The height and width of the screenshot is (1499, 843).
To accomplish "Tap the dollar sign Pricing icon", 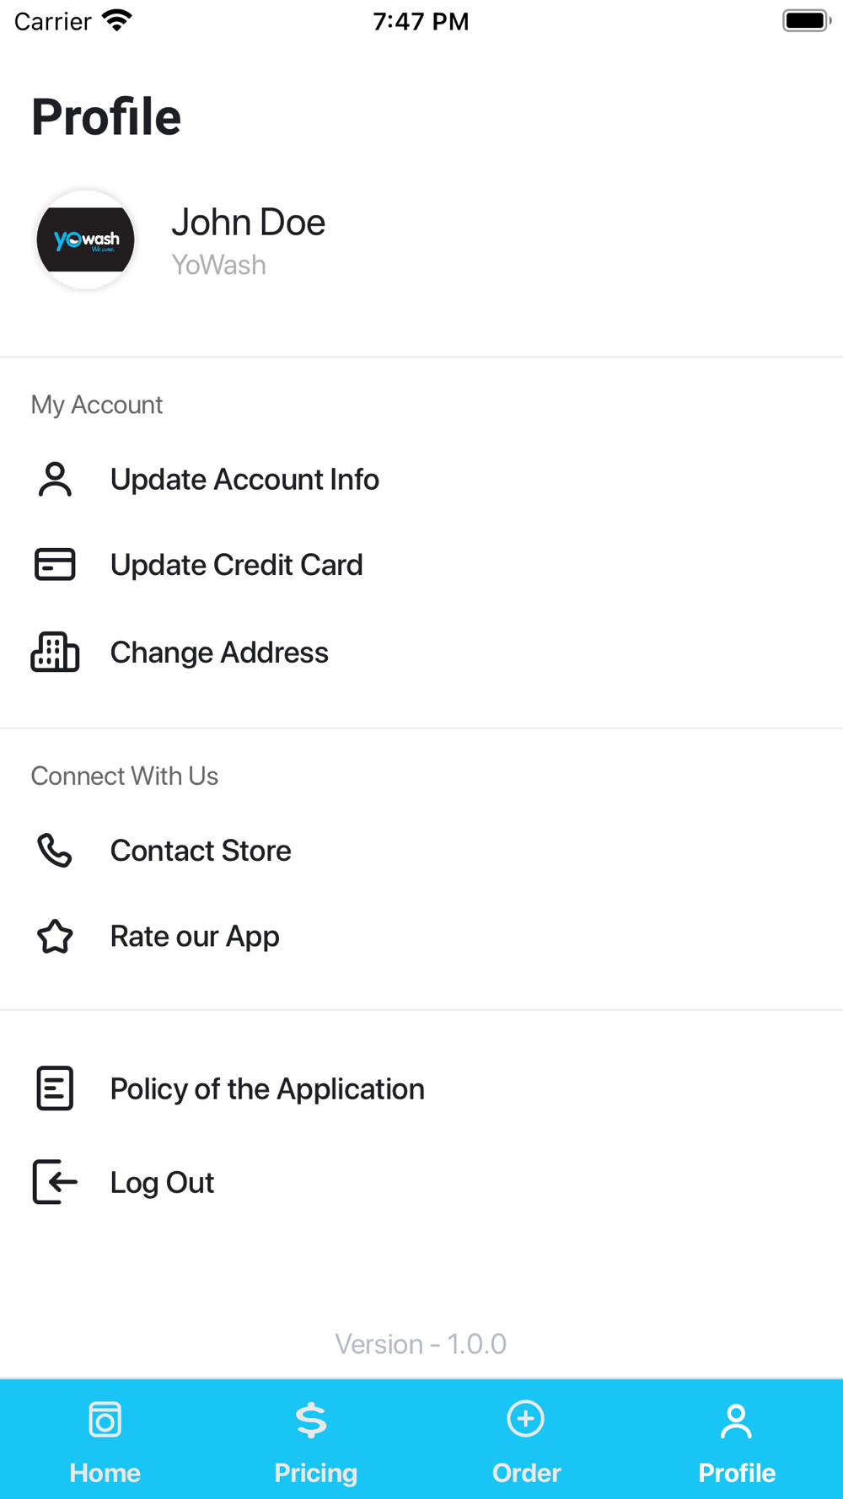I will [312, 1420].
